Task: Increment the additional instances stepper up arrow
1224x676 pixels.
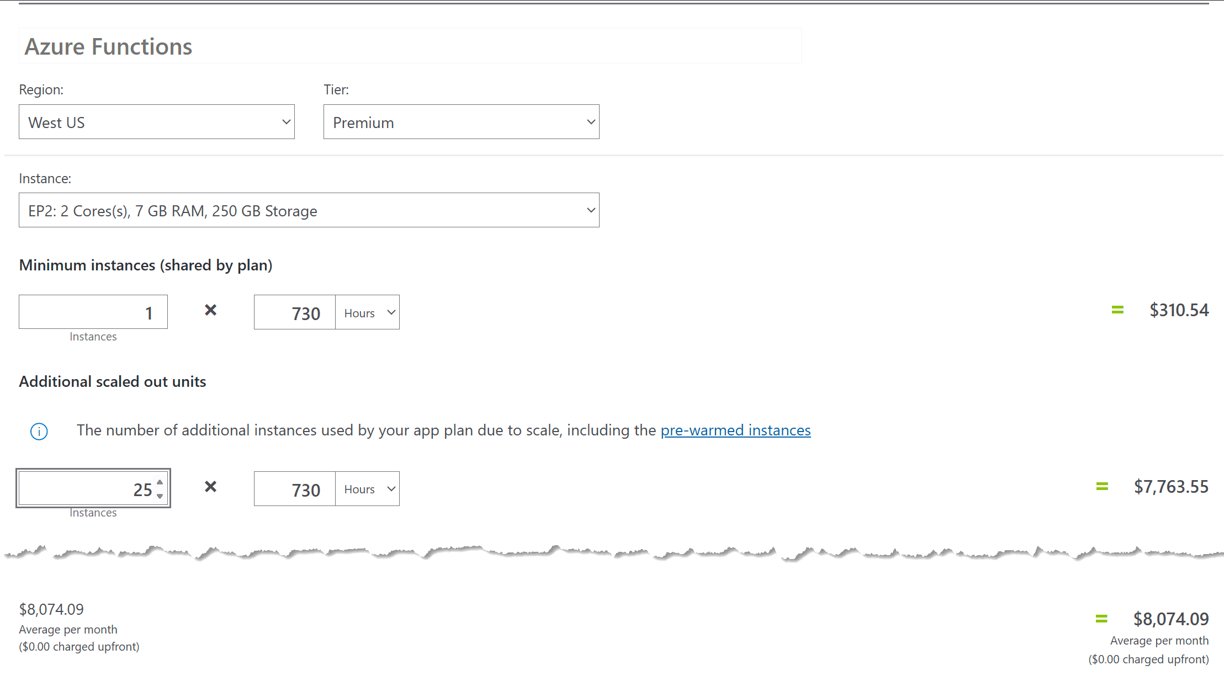Action: pyautogui.click(x=160, y=482)
